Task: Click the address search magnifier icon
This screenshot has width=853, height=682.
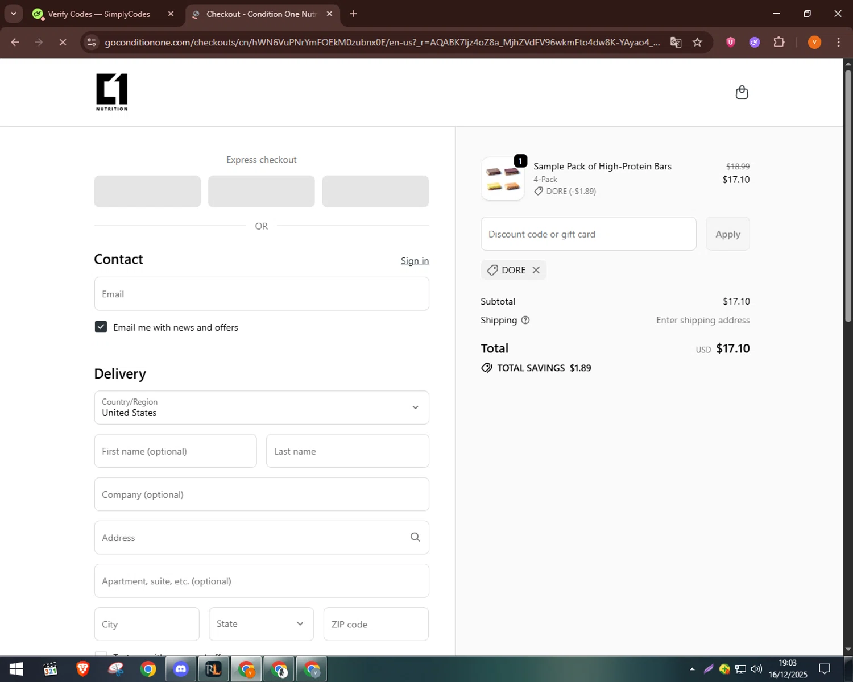Action: click(415, 537)
